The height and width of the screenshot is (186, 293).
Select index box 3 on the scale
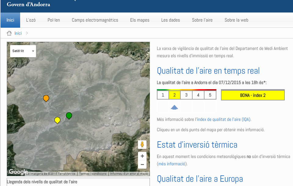(x=186, y=95)
